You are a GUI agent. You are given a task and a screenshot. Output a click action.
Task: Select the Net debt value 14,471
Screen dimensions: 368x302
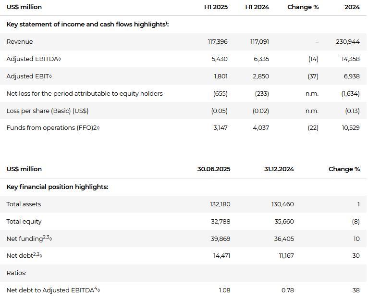tap(221, 256)
